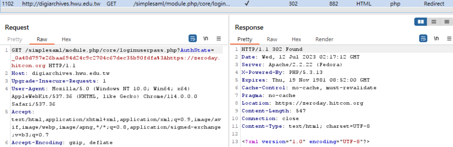The height and width of the screenshot is (147, 453).
Task: Switch to Hex tab in Request
Action: [66, 40]
